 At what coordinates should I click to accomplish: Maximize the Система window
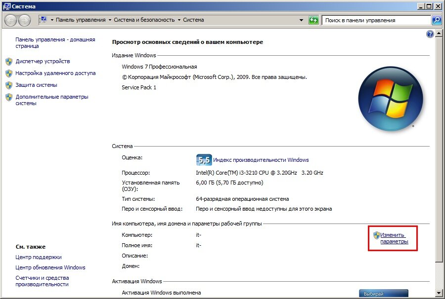(x=429, y=6)
